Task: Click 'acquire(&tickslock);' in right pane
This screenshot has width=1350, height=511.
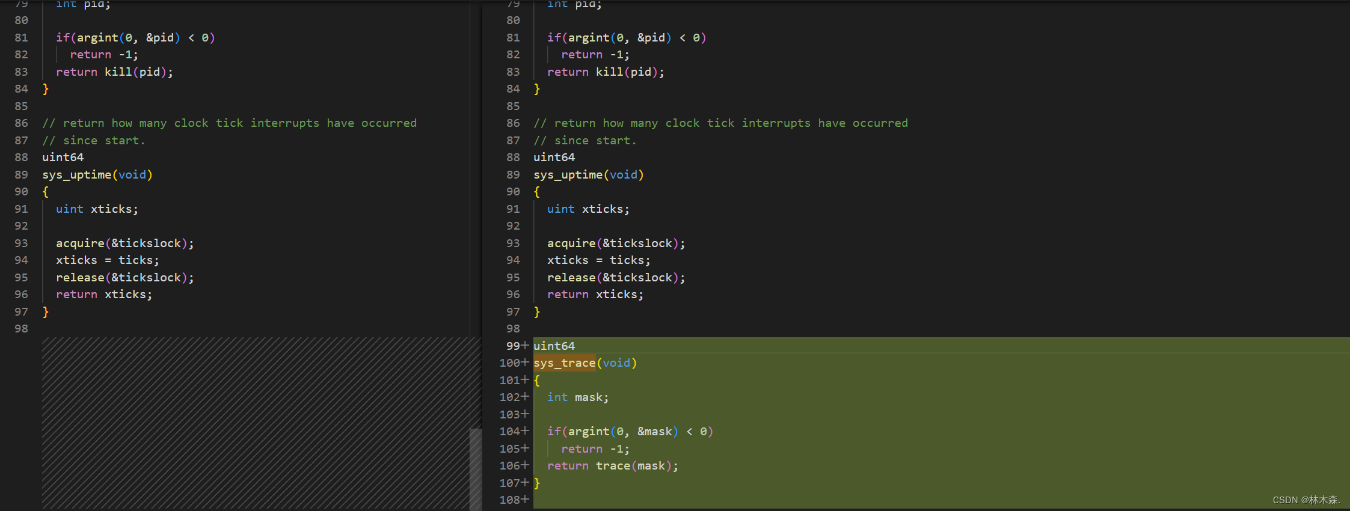Action: (x=616, y=243)
